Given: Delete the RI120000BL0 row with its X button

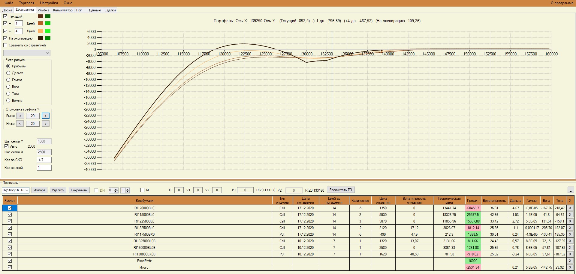Looking at the screenshot, I should 570,208.
